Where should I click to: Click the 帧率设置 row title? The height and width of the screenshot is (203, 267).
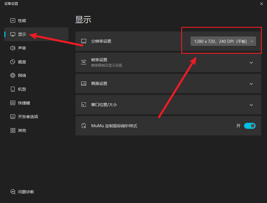99,60
